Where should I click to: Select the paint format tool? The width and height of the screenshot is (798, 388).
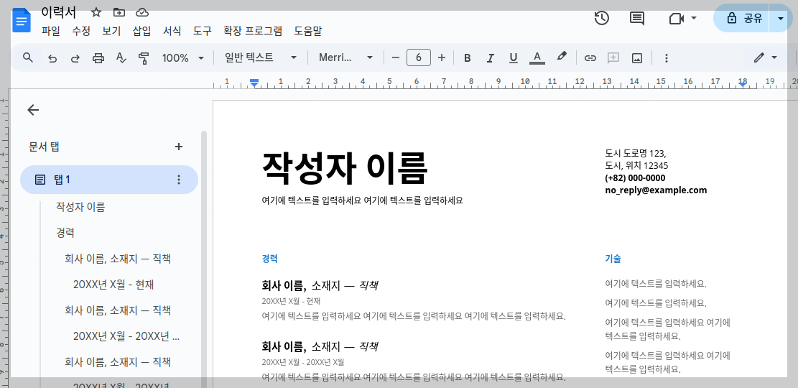[x=144, y=58]
